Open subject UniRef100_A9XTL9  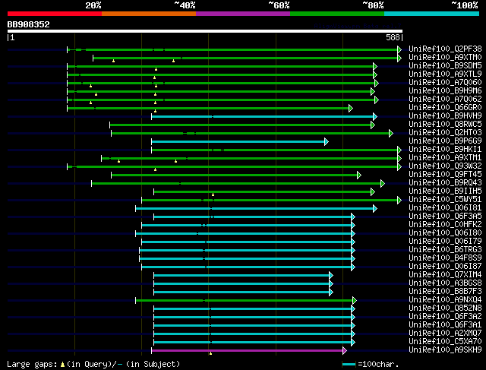pos(445,74)
